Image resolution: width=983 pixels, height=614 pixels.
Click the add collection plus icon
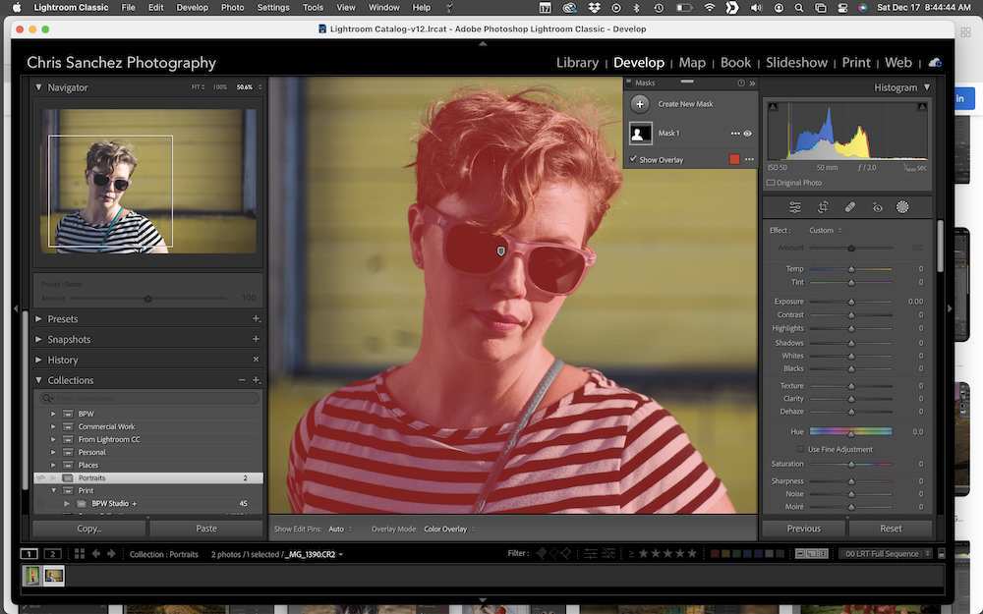(256, 380)
